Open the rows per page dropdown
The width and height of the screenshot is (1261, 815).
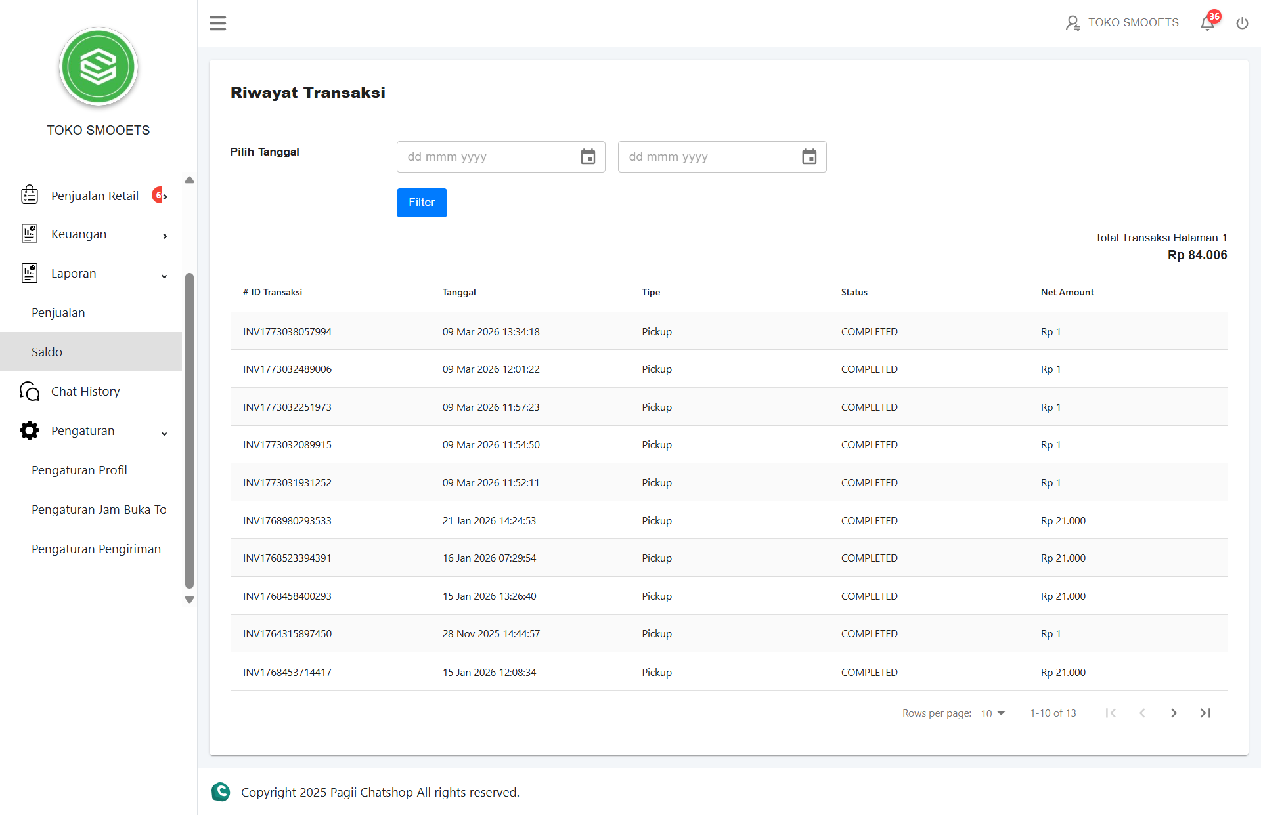pyautogui.click(x=992, y=713)
